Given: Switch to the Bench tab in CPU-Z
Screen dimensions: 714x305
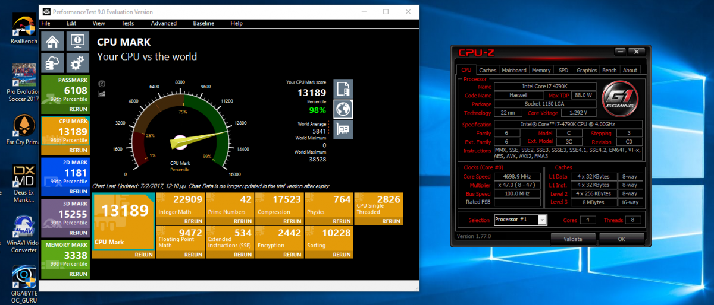Looking at the screenshot, I should [609, 70].
